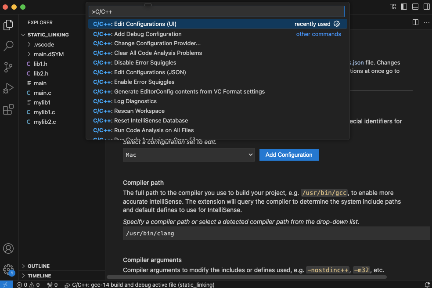Viewport: 432px width, 288px height.
Task: Configure keybinding gear for Edit Configurations (UI)
Action: [337, 24]
